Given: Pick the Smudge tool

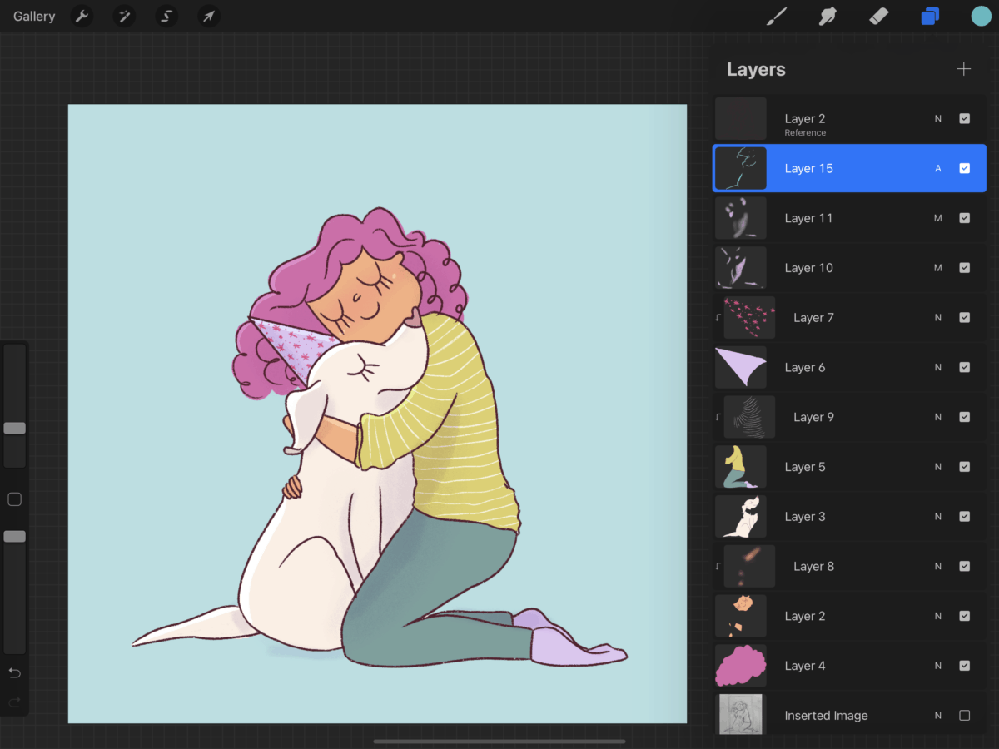Looking at the screenshot, I should (x=828, y=16).
